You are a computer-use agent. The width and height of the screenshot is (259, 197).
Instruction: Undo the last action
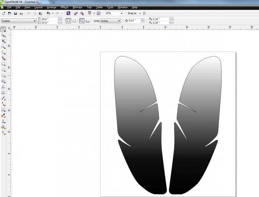click(x=48, y=13)
